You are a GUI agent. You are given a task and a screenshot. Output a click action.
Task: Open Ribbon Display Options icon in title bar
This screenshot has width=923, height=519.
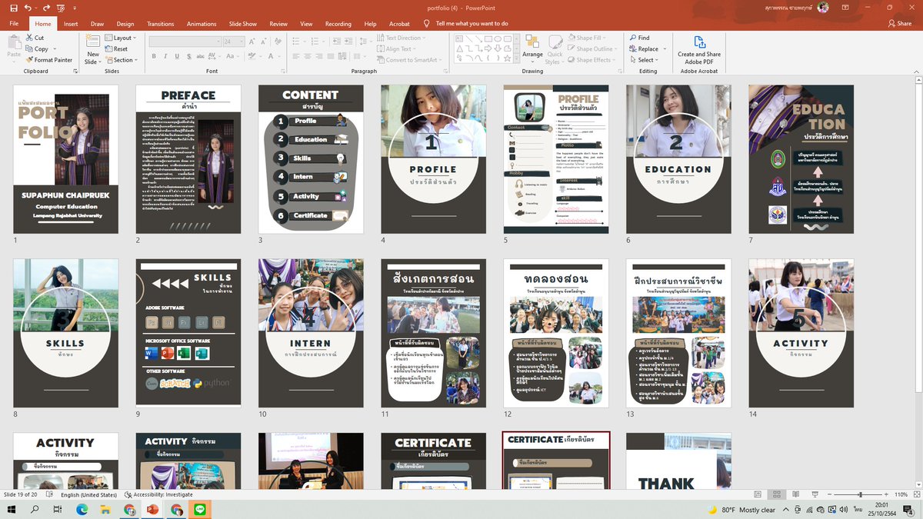point(845,7)
